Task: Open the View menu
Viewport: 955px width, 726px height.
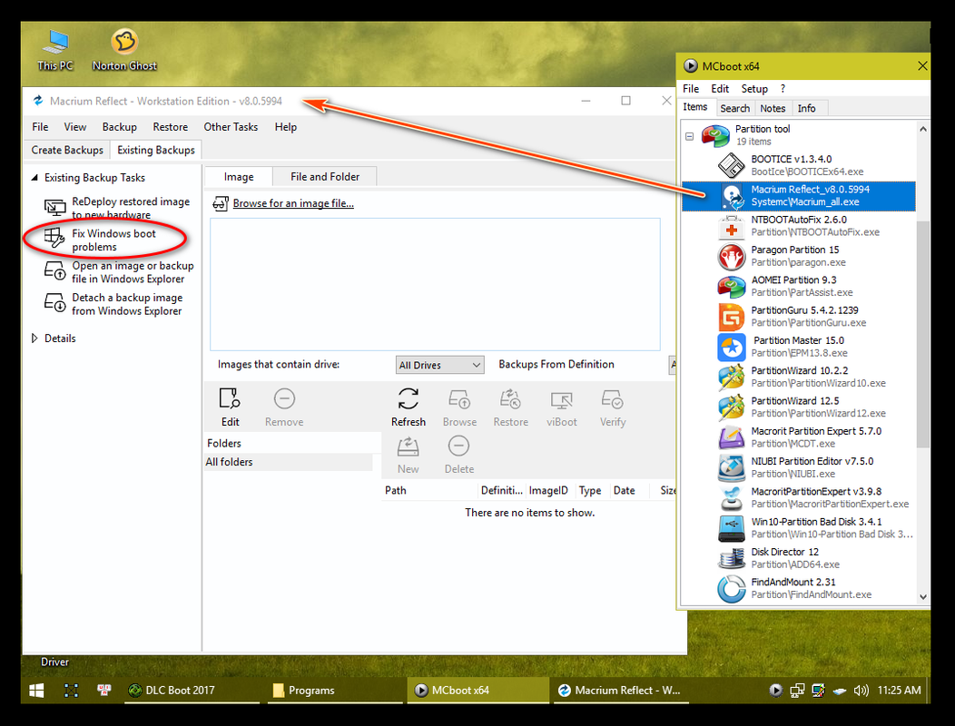Action: pos(75,127)
